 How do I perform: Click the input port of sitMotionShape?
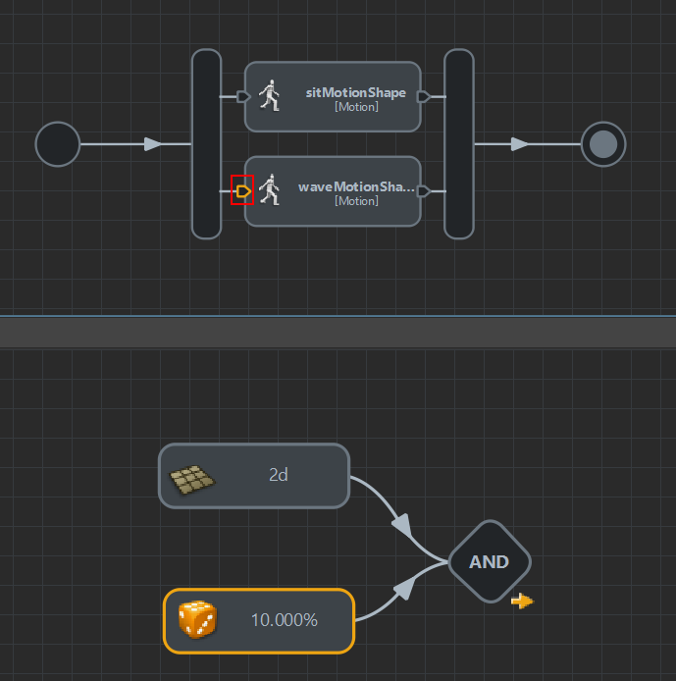(x=243, y=96)
